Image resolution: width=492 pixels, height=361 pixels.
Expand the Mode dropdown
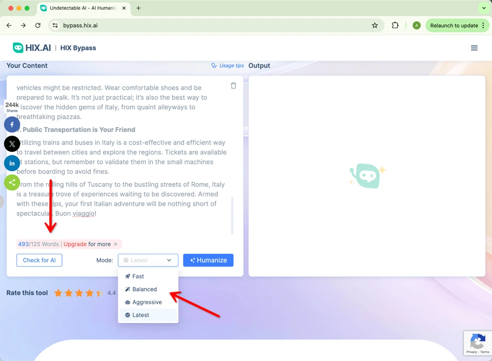pos(148,260)
